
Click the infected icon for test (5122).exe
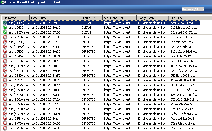pos(5,85)
